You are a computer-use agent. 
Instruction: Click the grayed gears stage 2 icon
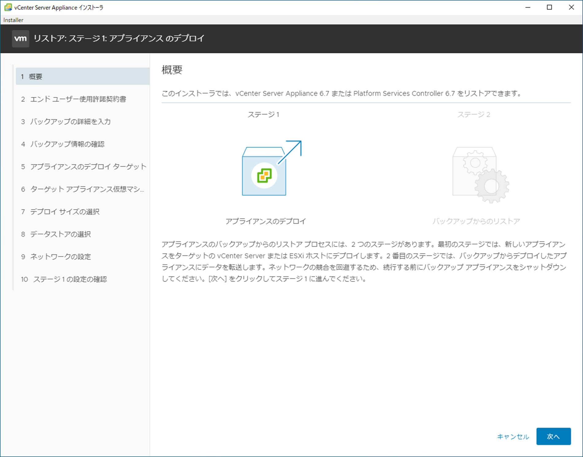coord(481,175)
